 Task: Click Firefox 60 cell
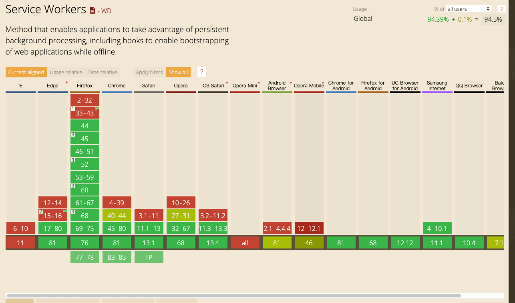pos(85,190)
